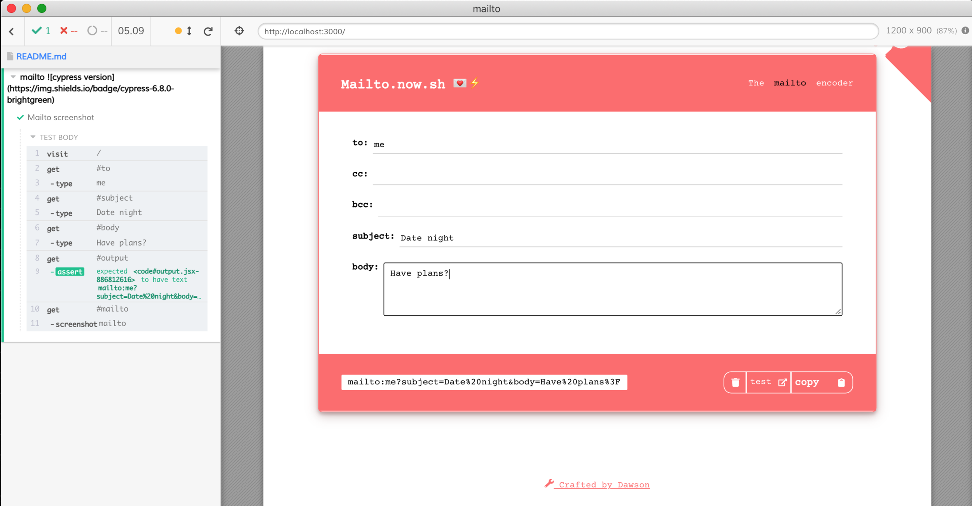Screen dimensions: 972x506
Task: Toggle auto-scrolling with the orange dot icon
Action: [178, 31]
